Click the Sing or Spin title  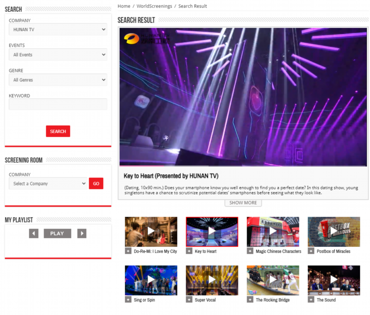pos(144,300)
